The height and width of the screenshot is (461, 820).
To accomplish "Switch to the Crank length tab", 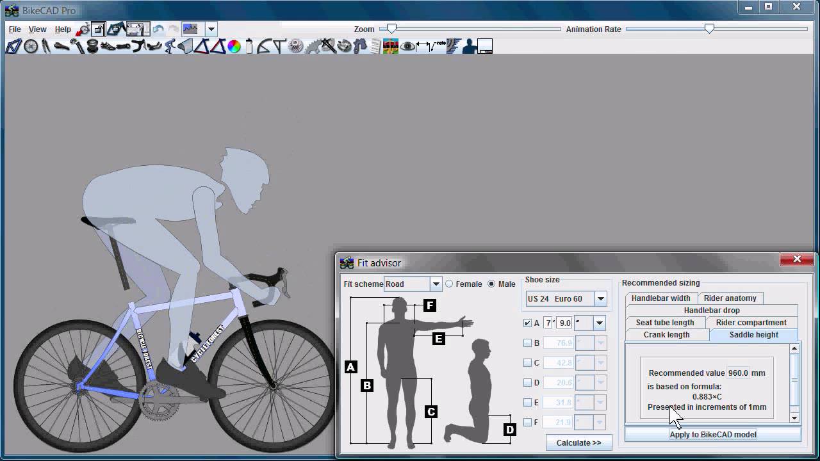I will pyautogui.click(x=667, y=334).
